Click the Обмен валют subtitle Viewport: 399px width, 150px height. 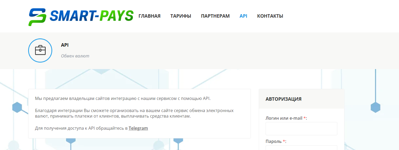[x=75, y=56]
